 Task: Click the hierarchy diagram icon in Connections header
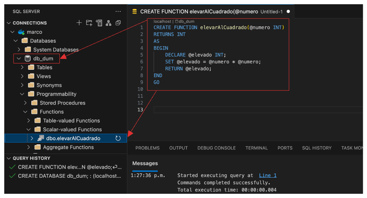pos(108,23)
